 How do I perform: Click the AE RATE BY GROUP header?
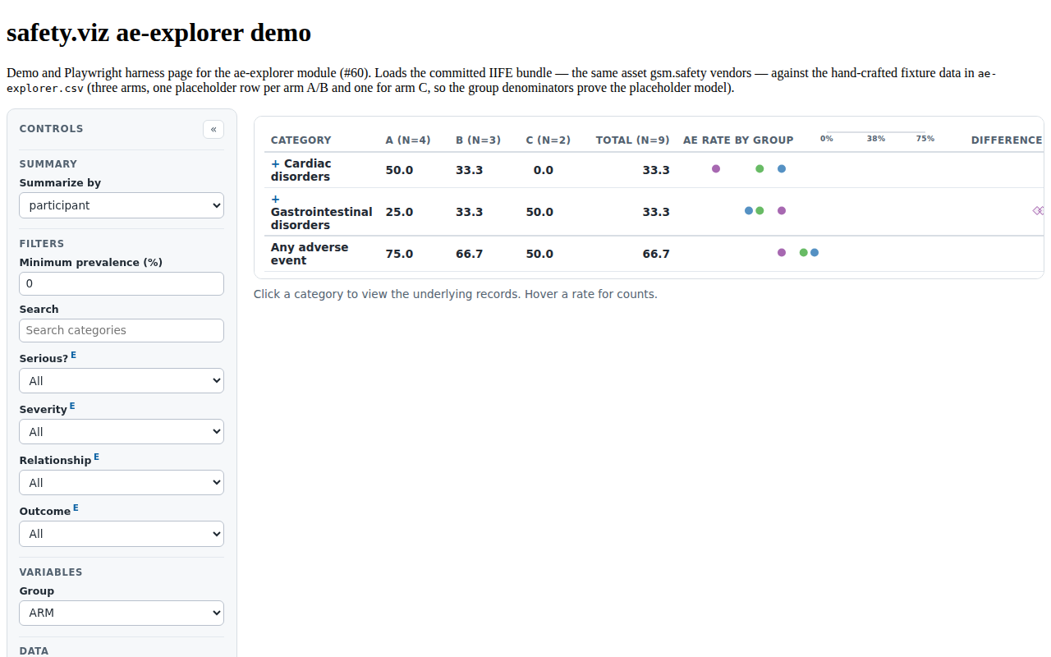point(738,140)
